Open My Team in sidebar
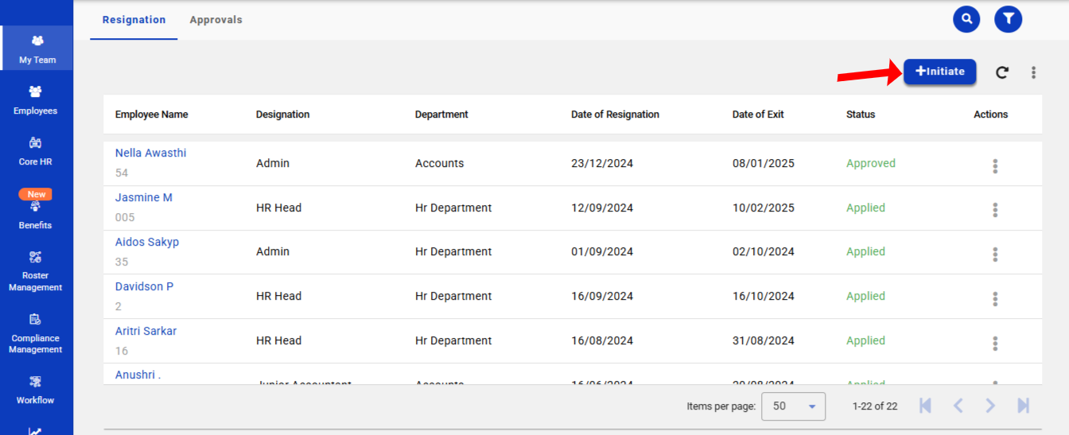The image size is (1069, 435). point(37,49)
